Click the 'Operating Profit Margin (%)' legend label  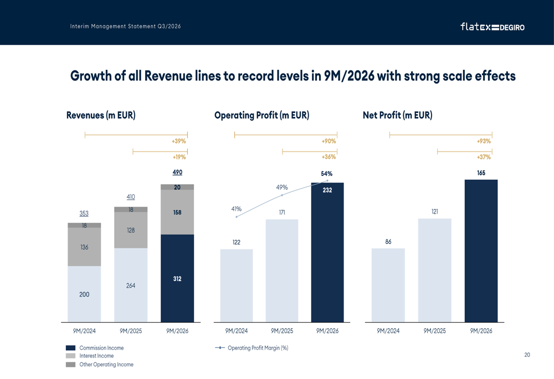[258, 348]
